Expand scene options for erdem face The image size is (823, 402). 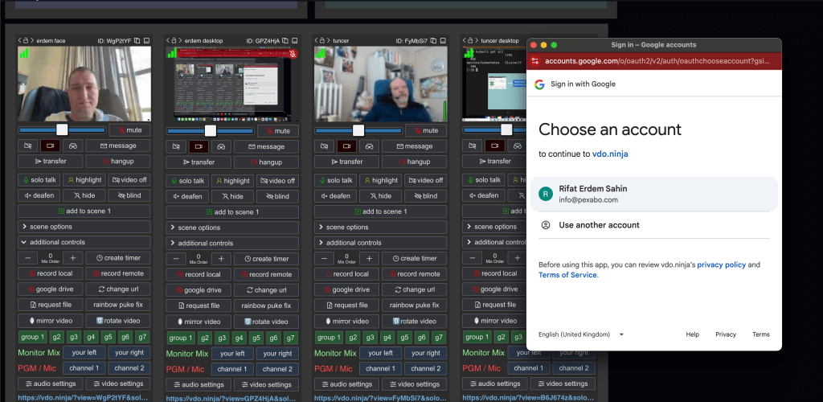(84, 227)
